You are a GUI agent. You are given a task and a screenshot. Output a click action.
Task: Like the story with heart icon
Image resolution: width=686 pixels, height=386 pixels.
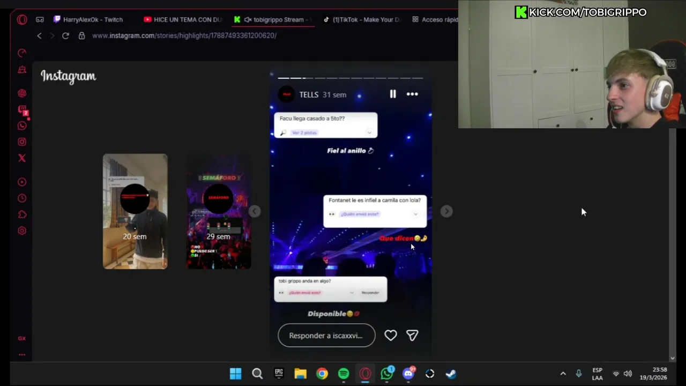(x=391, y=335)
